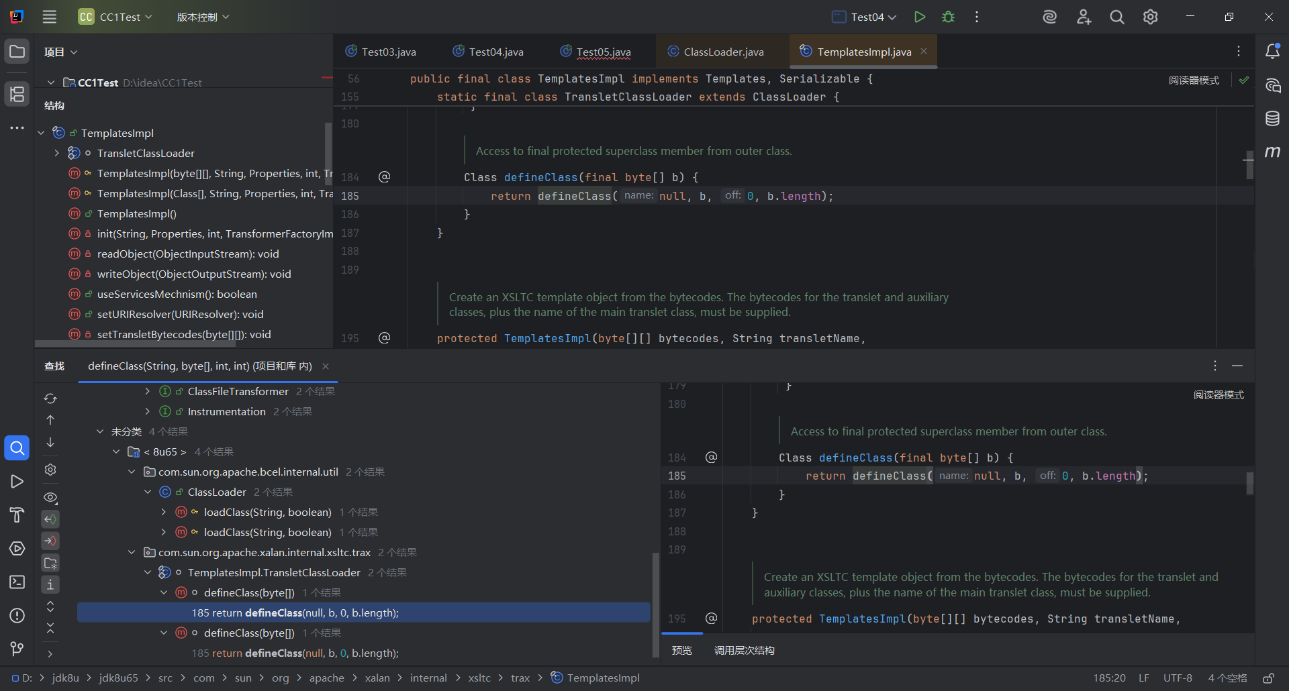Expand Instrumentation results

point(148,411)
